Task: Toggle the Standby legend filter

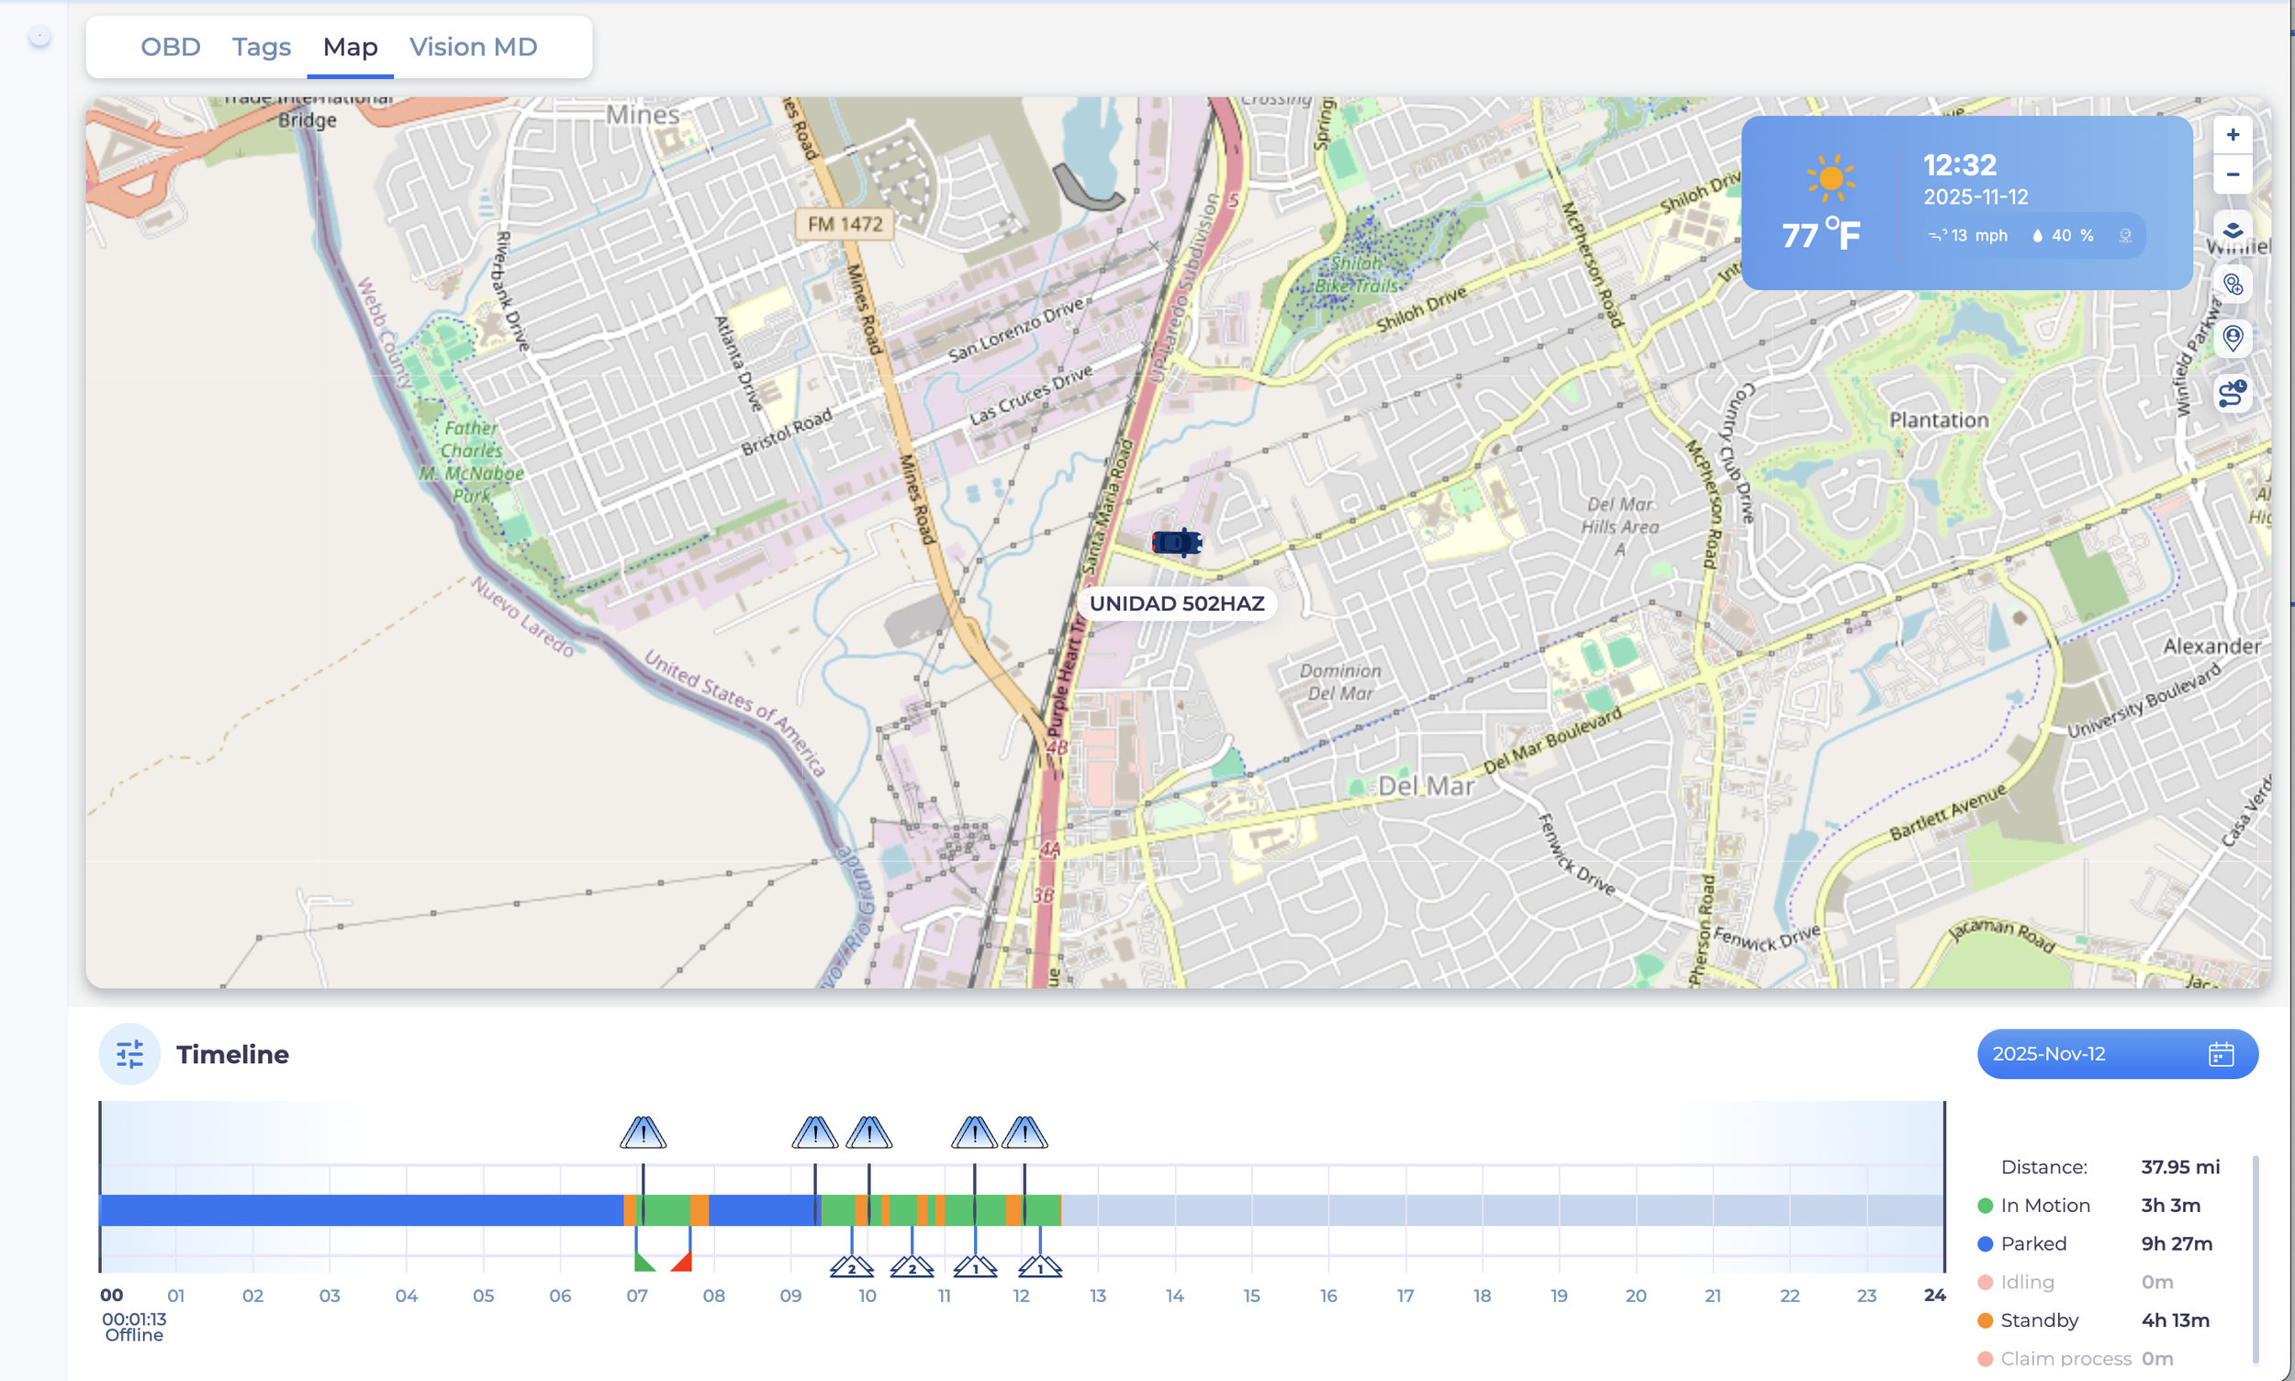Action: click(x=2038, y=1319)
